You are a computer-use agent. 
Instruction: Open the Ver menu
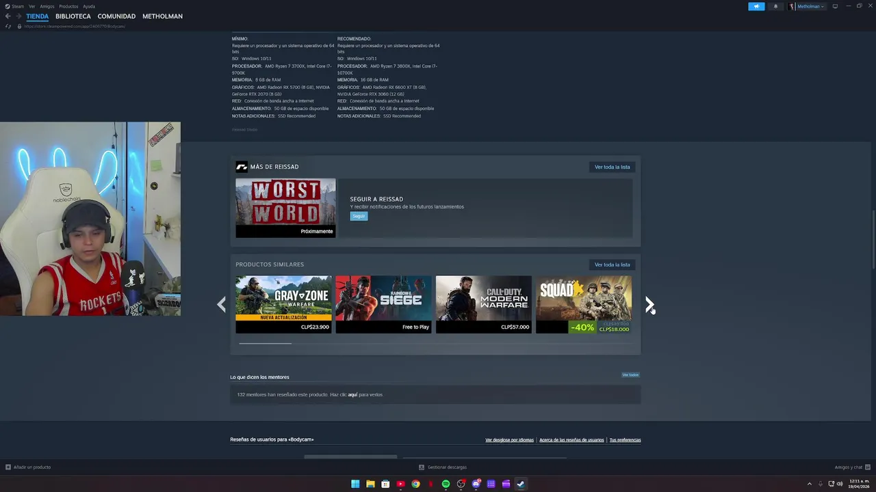pyautogui.click(x=31, y=6)
